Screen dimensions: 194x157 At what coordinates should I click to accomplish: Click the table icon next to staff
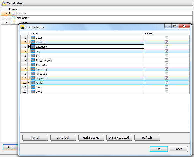click(33, 87)
